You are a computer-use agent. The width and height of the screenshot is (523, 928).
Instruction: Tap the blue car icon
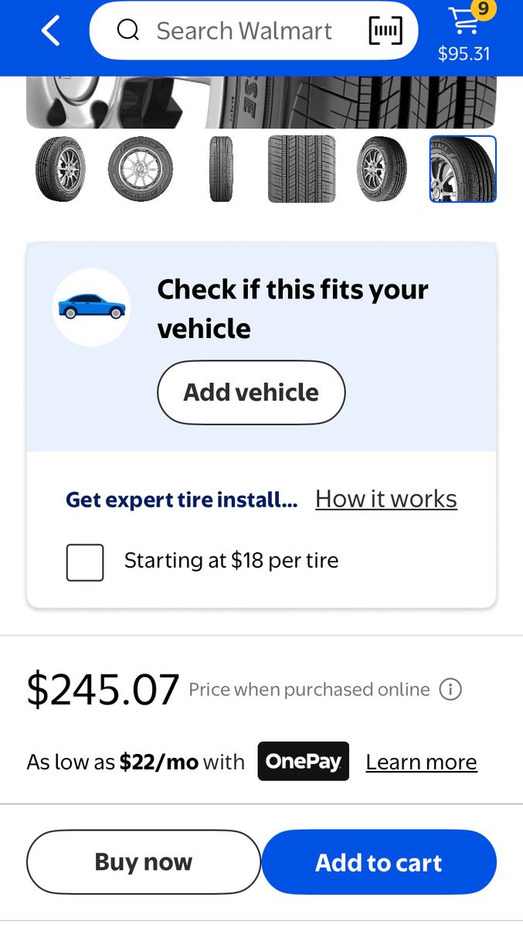(91, 307)
